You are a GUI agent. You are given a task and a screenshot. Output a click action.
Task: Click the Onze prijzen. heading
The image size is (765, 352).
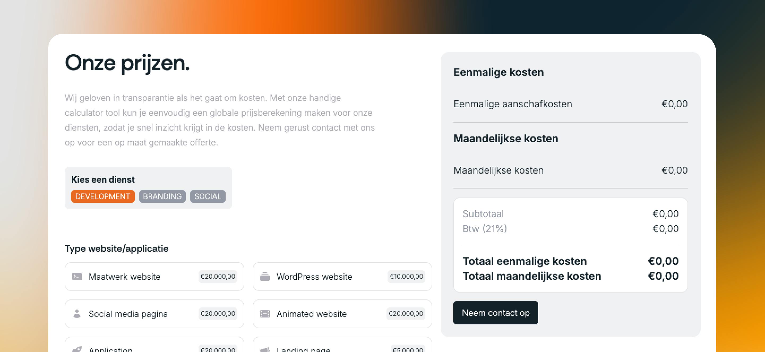[x=127, y=63]
